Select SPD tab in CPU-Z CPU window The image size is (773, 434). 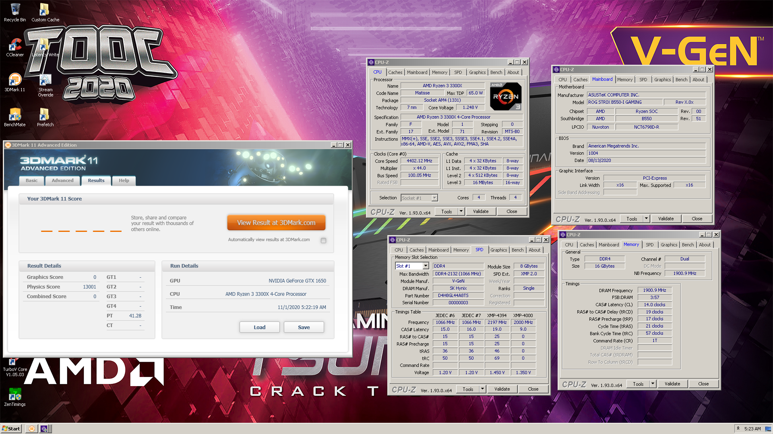(458, 72)
